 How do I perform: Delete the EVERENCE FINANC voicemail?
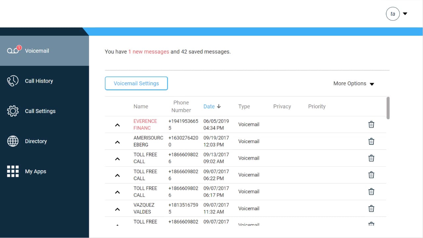pos(371,125)
